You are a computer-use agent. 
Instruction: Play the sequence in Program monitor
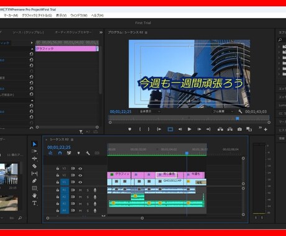point(189,129)
